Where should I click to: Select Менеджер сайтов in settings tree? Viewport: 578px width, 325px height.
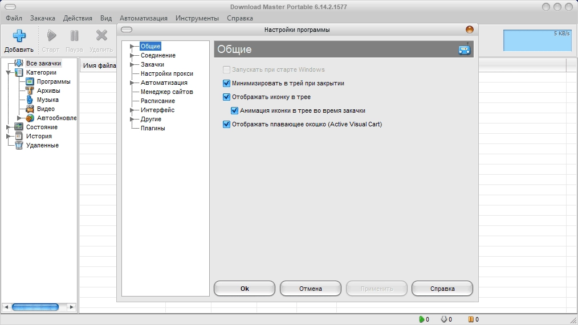pos(166,92)
